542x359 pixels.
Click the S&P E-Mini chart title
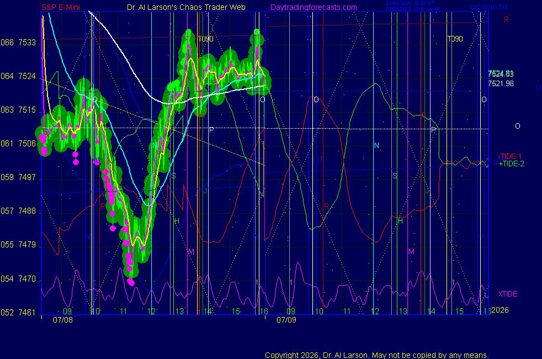pyautogui.click(x=61, y=7)
